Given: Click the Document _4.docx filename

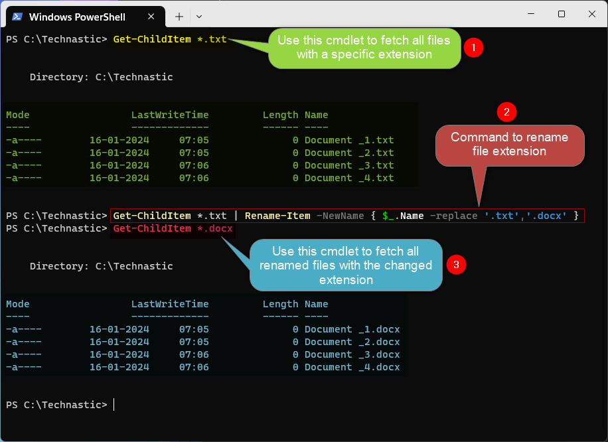Looking at the screenshot, I should [x=352, y=367].
